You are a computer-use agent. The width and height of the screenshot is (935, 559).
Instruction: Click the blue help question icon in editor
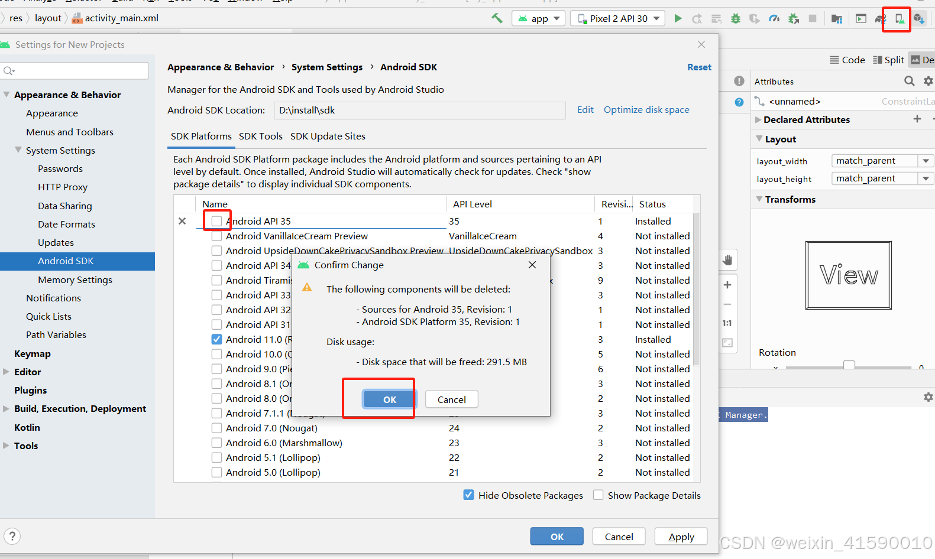pos(739,102)
